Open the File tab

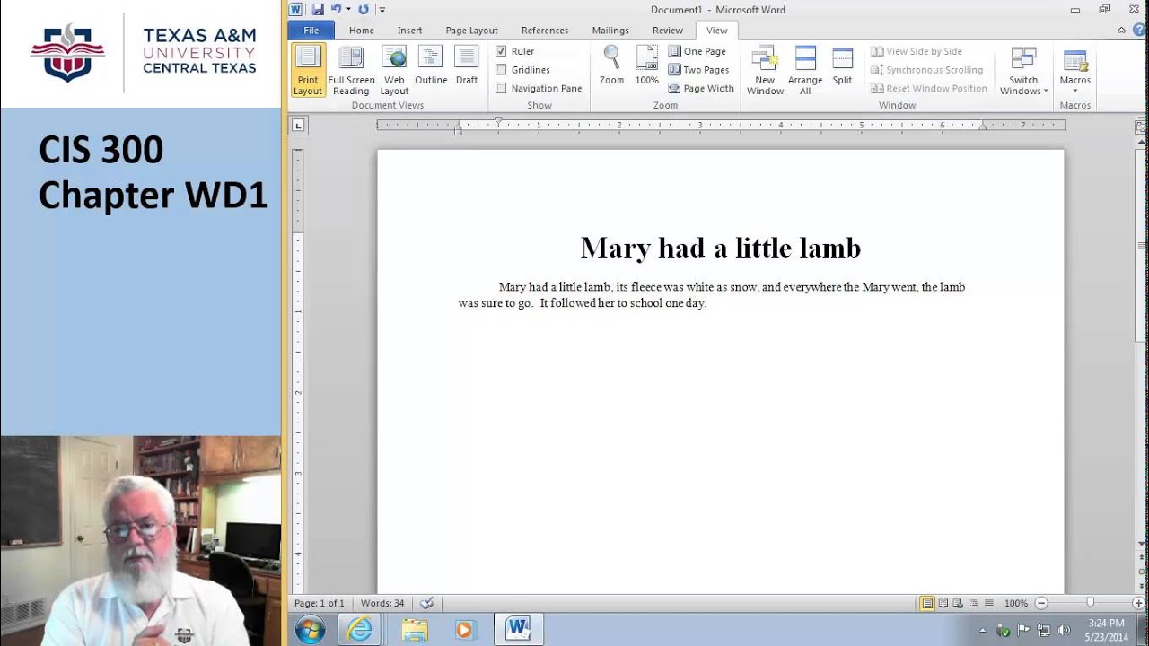tap(311, 31)
